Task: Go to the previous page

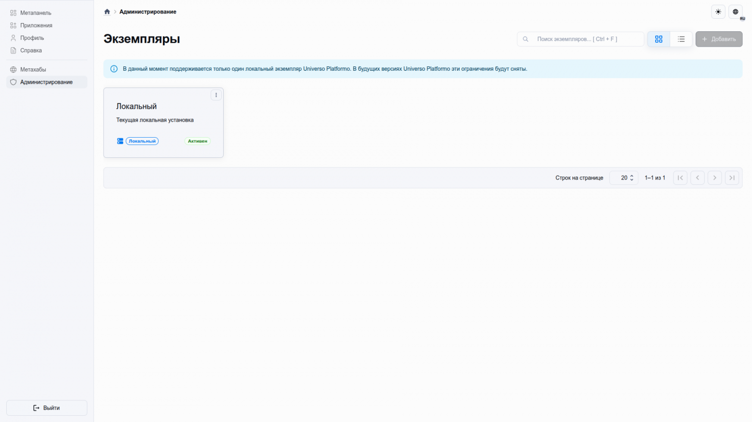Action: (698, 178)
